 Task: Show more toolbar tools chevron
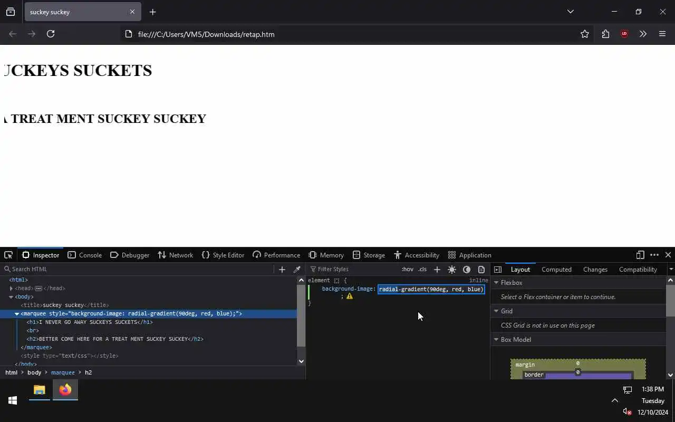[643, 34]
